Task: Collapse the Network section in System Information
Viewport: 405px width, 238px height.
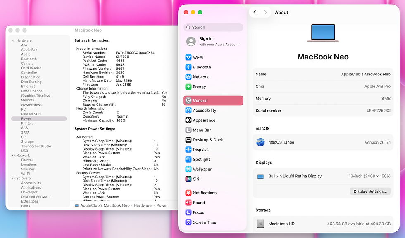Action: tap(13, 156)
